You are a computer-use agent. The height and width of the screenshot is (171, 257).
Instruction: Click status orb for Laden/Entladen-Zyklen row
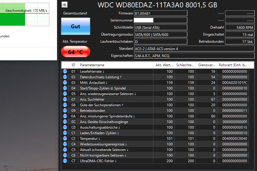pos(65,133)
